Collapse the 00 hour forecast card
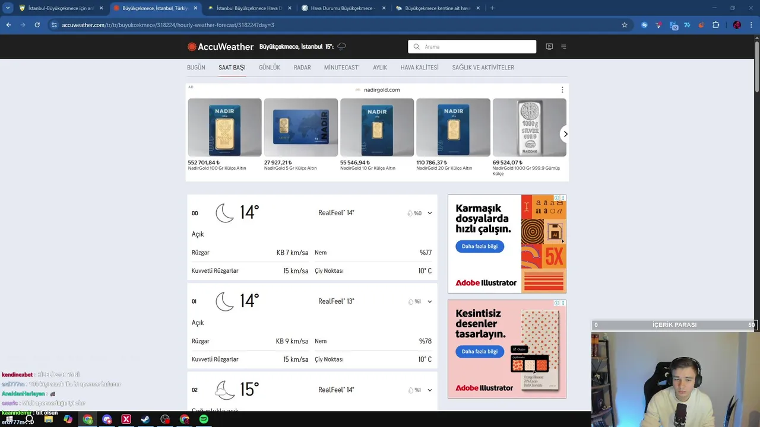The width and height of the screenshot is (760, 427). (x=430, y=213)
